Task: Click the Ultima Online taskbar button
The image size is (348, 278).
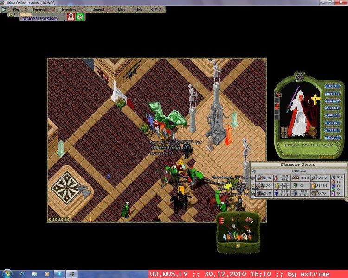Action: pyautogui.click(x=72, y=274)
